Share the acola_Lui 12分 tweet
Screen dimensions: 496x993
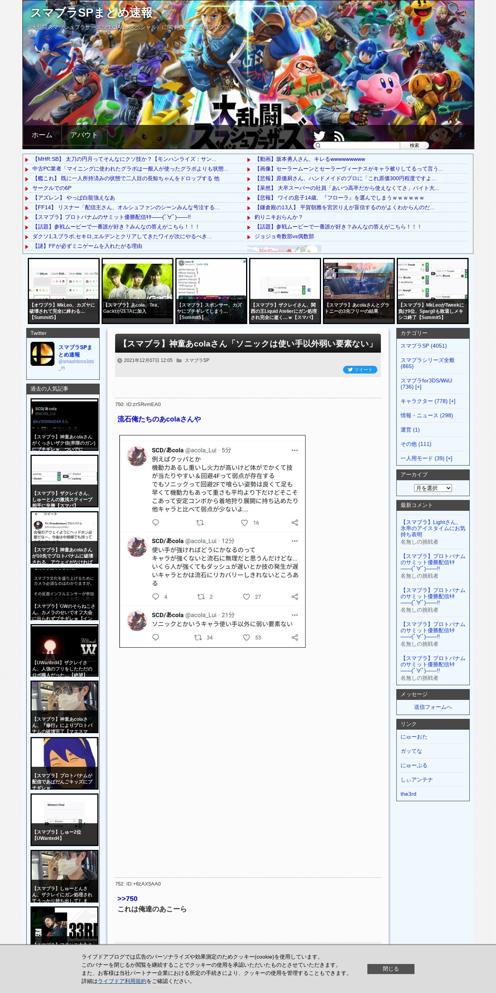tap(295, 597)
